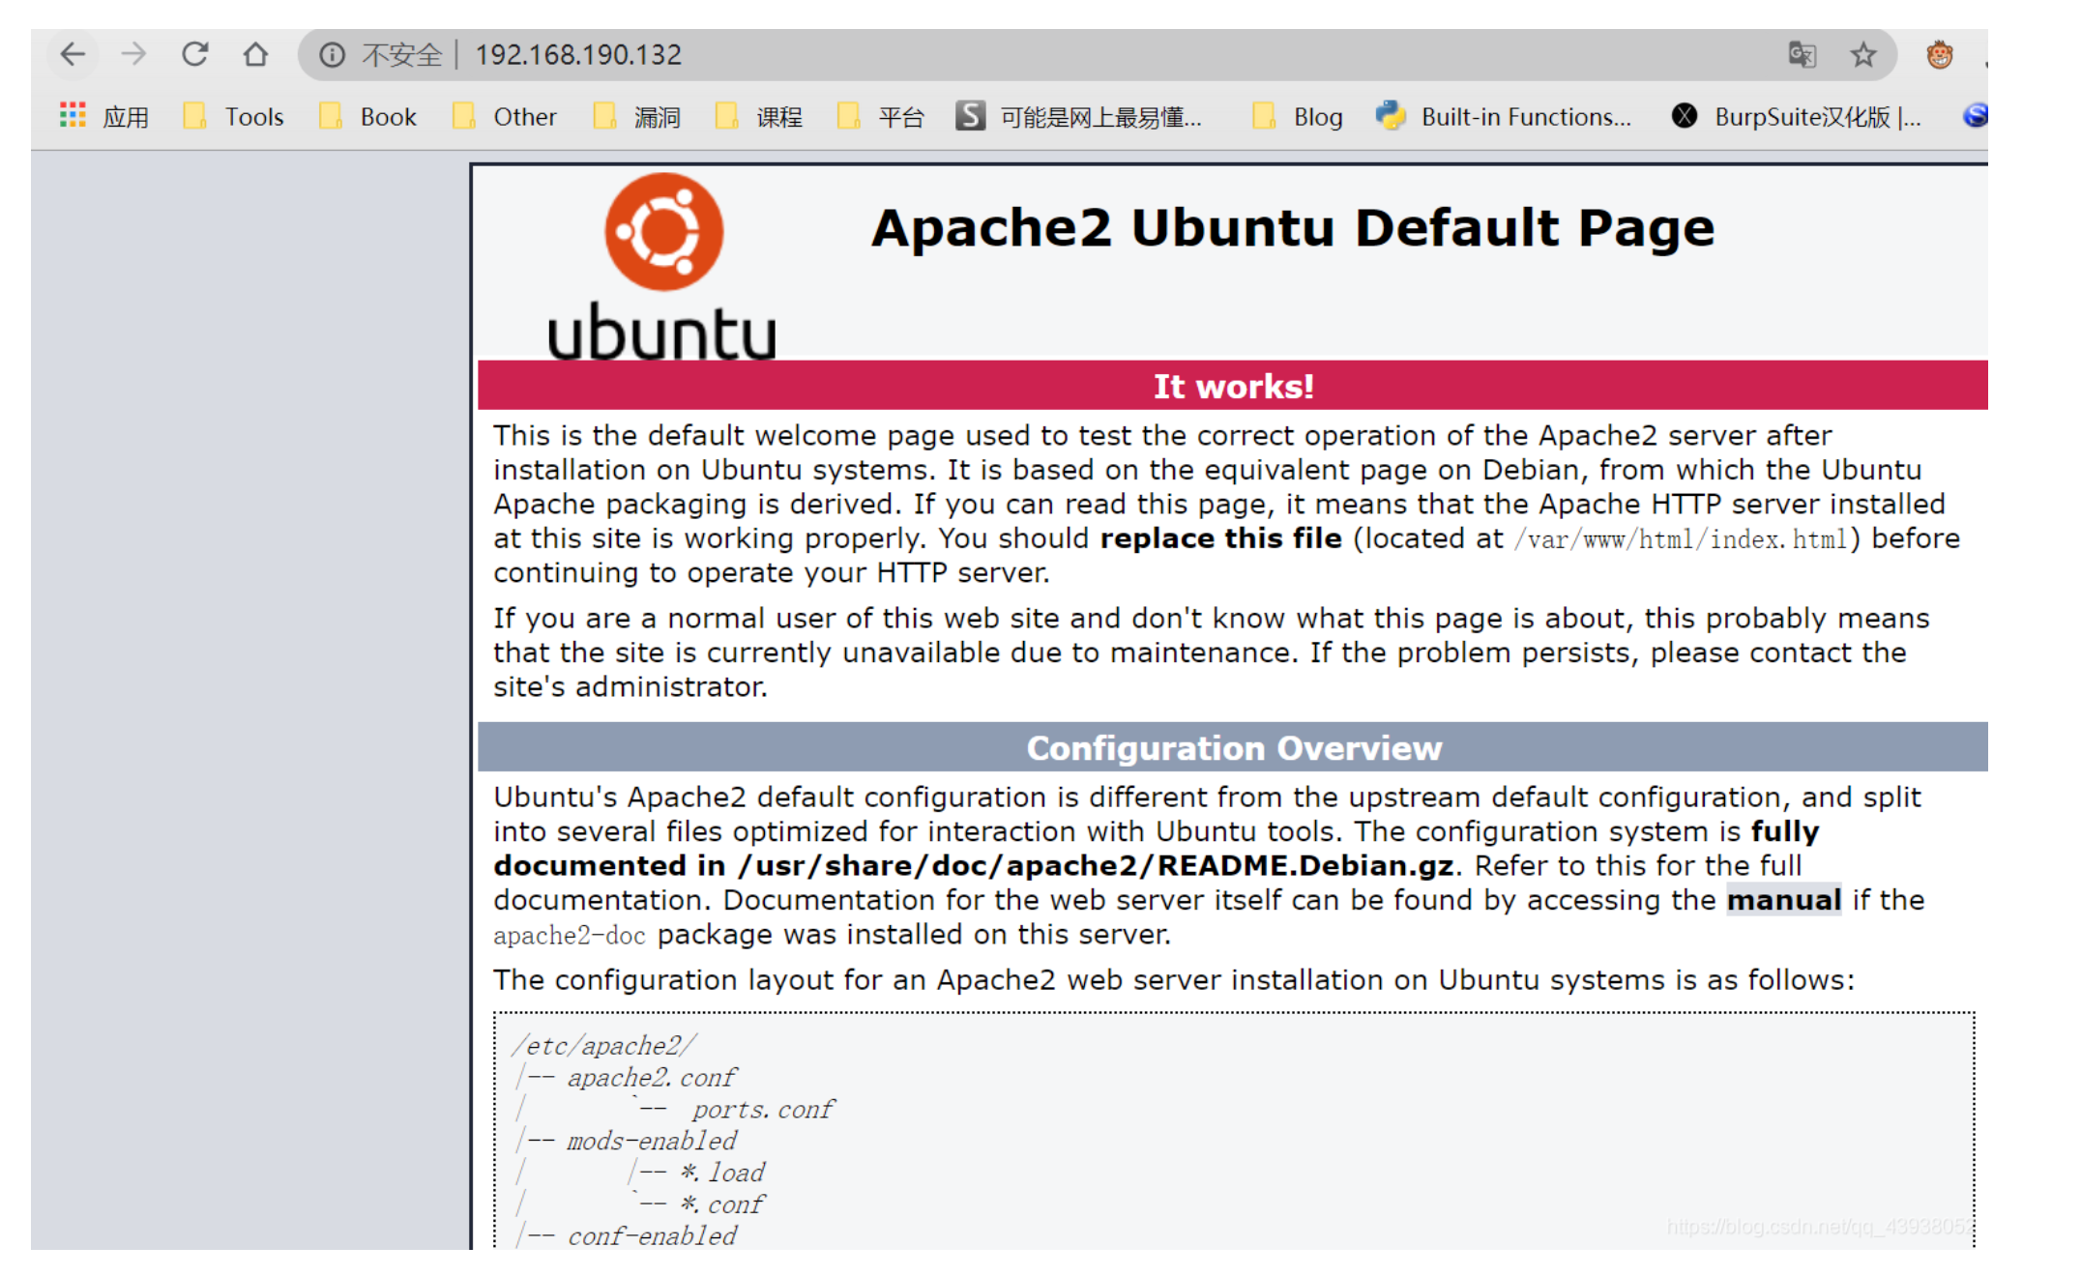Viewport: 2081px width, 1276px height.
Task: Click the ports.conf tree entry
Action: tap(762, 1110)
